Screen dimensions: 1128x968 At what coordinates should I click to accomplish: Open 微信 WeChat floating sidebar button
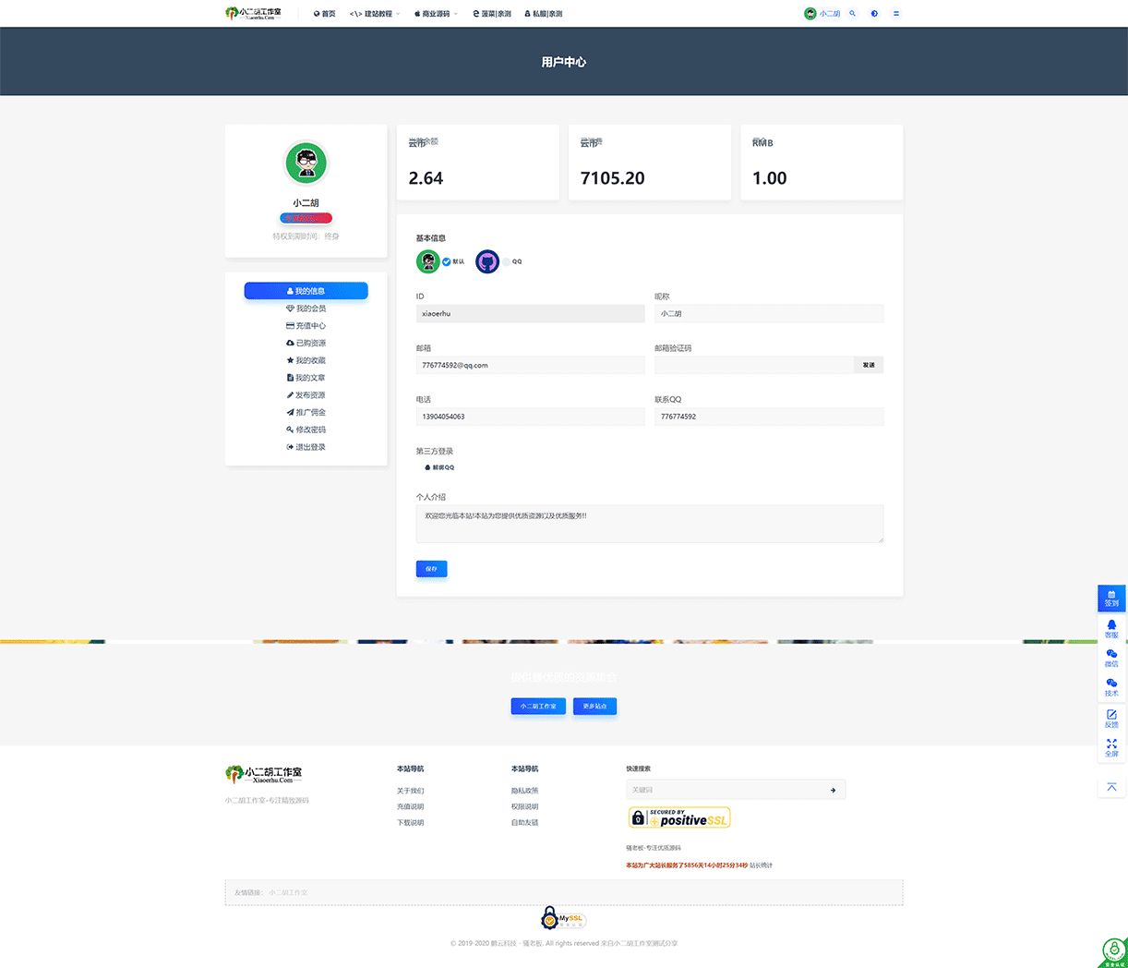1111,658
